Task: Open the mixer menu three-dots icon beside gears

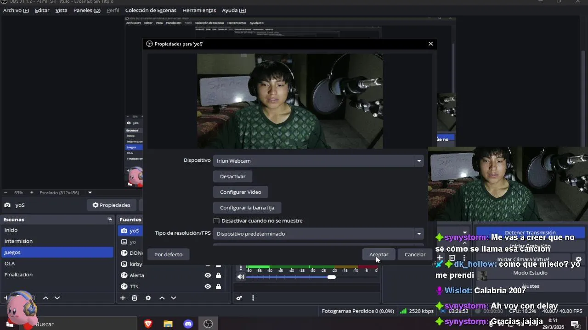Action: point(253,298)
